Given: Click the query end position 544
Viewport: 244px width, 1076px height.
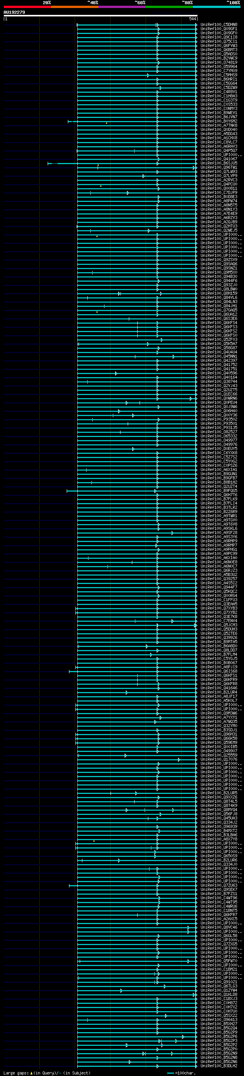Looking at the screenshot, I should pyautogui.click(x=192, y=19).
